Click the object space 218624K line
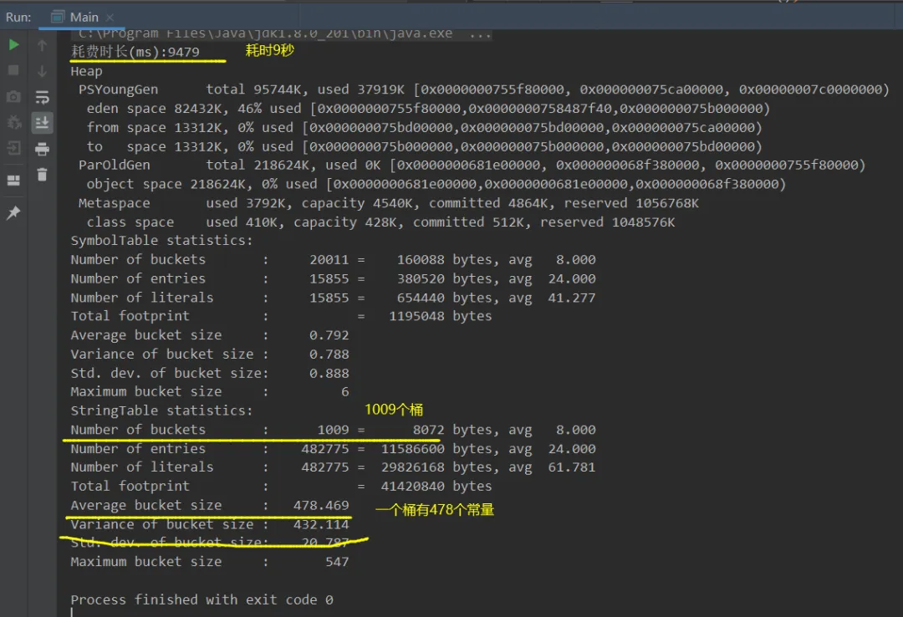 click(x=436, y=184)
